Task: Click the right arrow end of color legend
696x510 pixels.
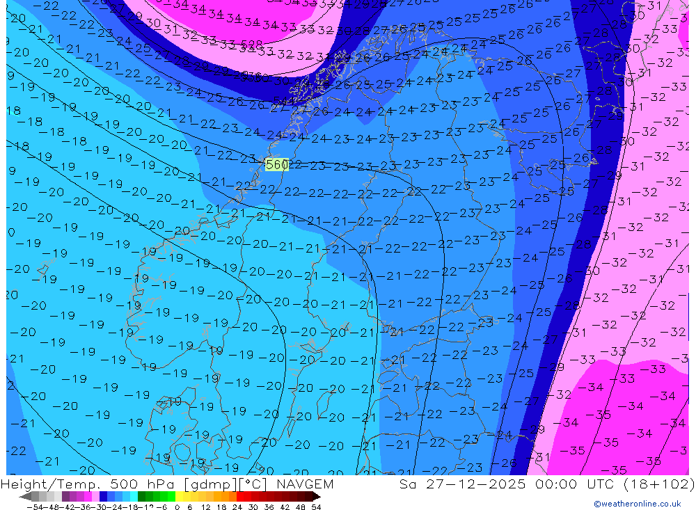Action: tap(317, 497)
